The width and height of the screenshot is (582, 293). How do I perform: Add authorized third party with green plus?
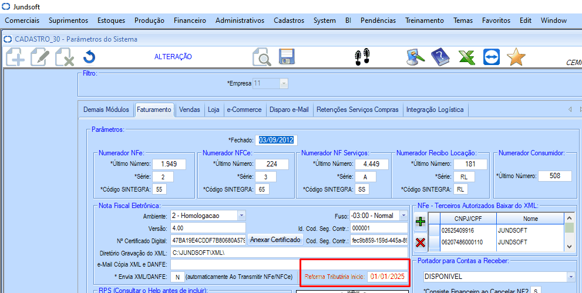(420, 222)
